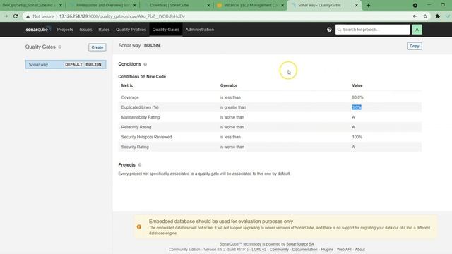Click the Not secure warning icon
Viewport: 452px width, 254px height.
pos(28,16)
